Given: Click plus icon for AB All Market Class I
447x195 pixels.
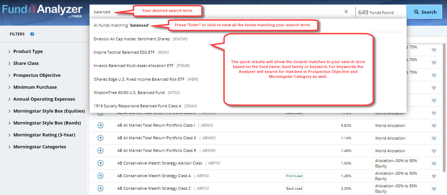Looking at the screenshot, I should [x=100, y=126].
